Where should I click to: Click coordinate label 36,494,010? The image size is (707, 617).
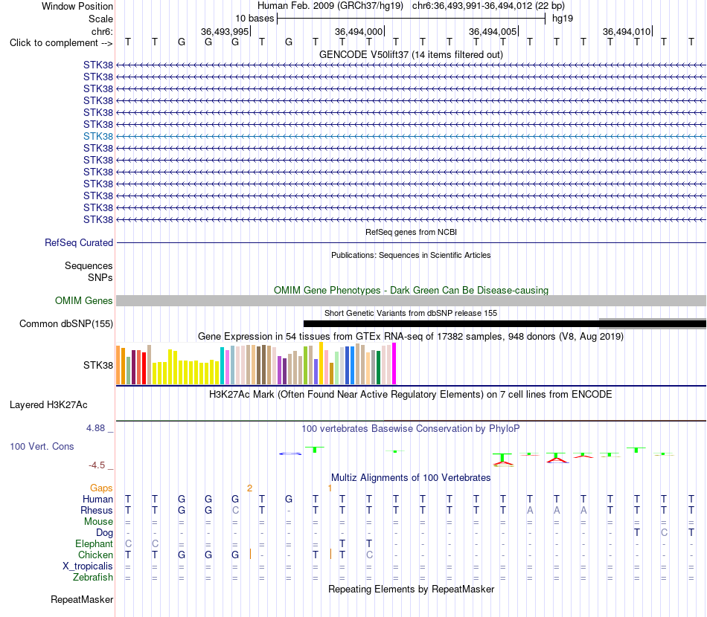[x=627, y=31]
